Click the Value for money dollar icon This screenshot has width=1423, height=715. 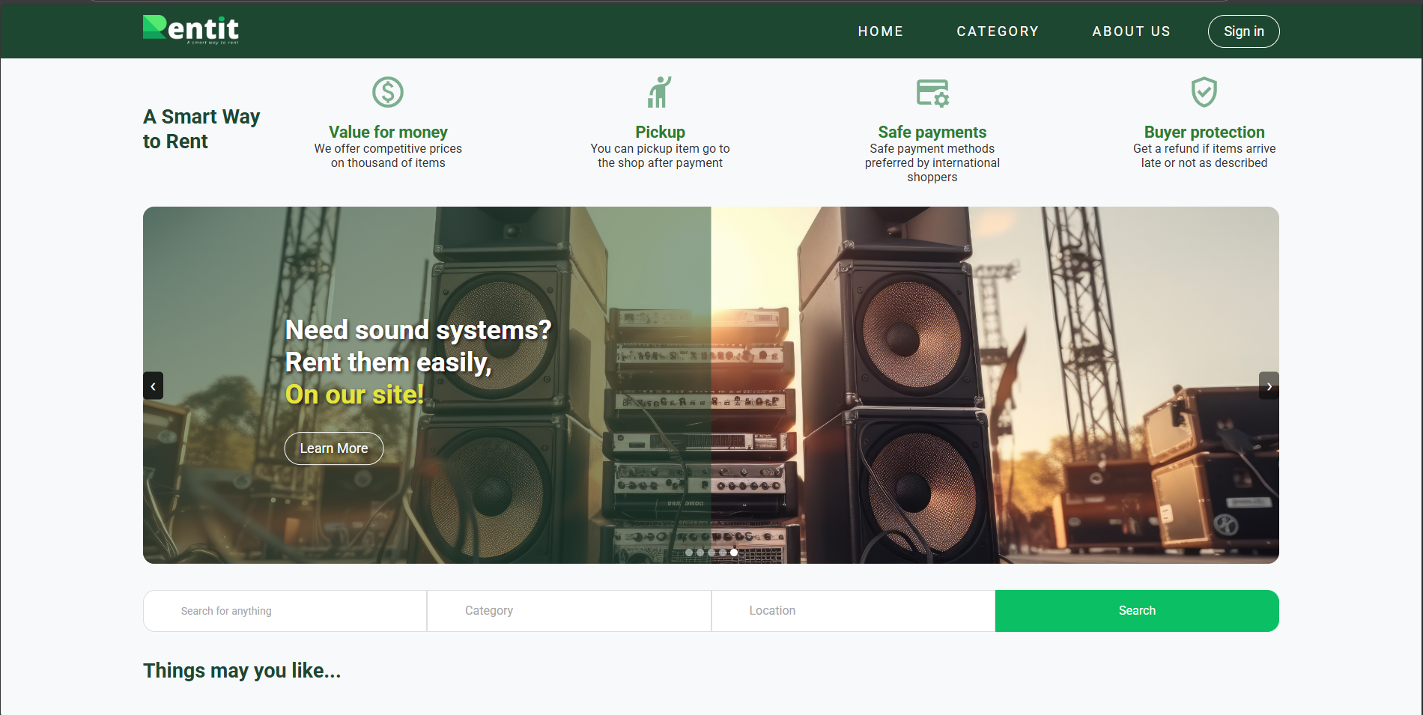(x=388, y=92)
